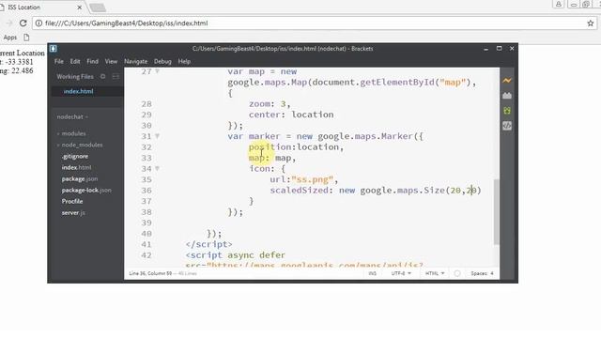Open Working Files settings gear

(x=102, y=76)
